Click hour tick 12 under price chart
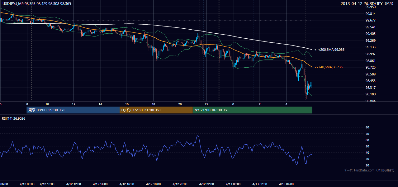 [74, 104]
